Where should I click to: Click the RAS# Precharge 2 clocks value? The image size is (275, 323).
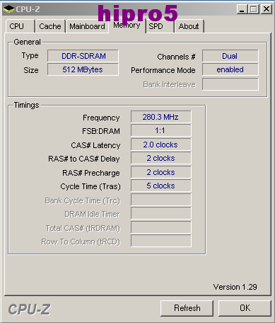(161, 172)
